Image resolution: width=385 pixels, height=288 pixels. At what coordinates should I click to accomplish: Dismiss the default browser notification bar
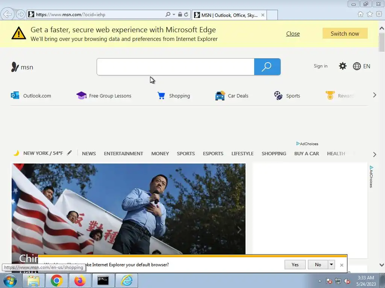click(x=341, y=265)
